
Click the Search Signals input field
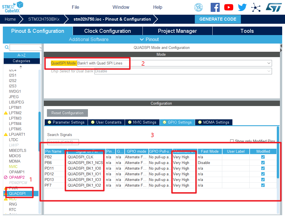[63, 142]
